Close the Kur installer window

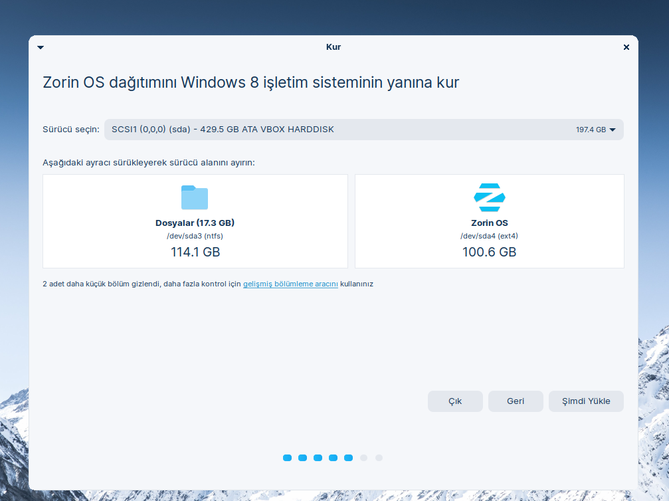point(626,47)
